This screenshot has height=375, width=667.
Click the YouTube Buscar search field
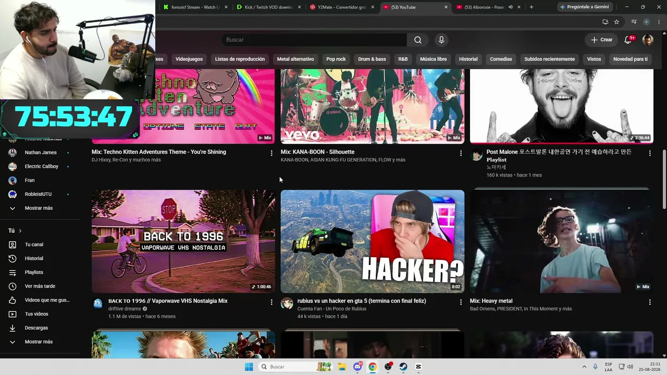tap(314, 40)
